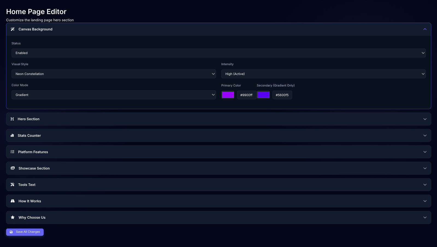Click the Showcase Section image icon
This screenshot has height=247, width=437.
click(12, 168)
